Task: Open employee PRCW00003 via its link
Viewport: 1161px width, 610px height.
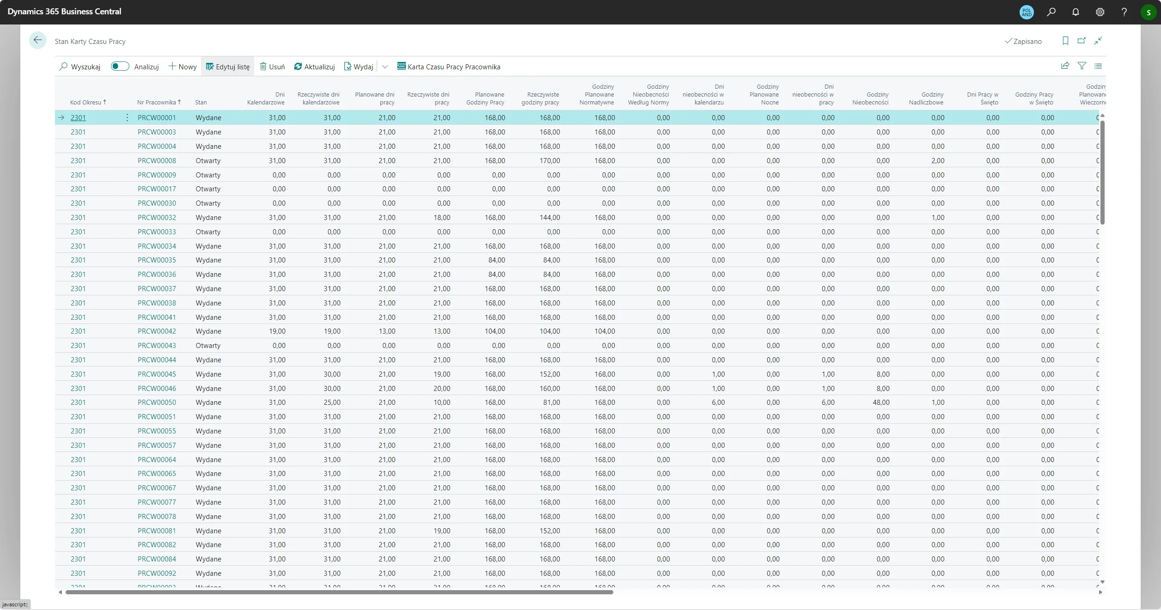Action: coord(157,132)
